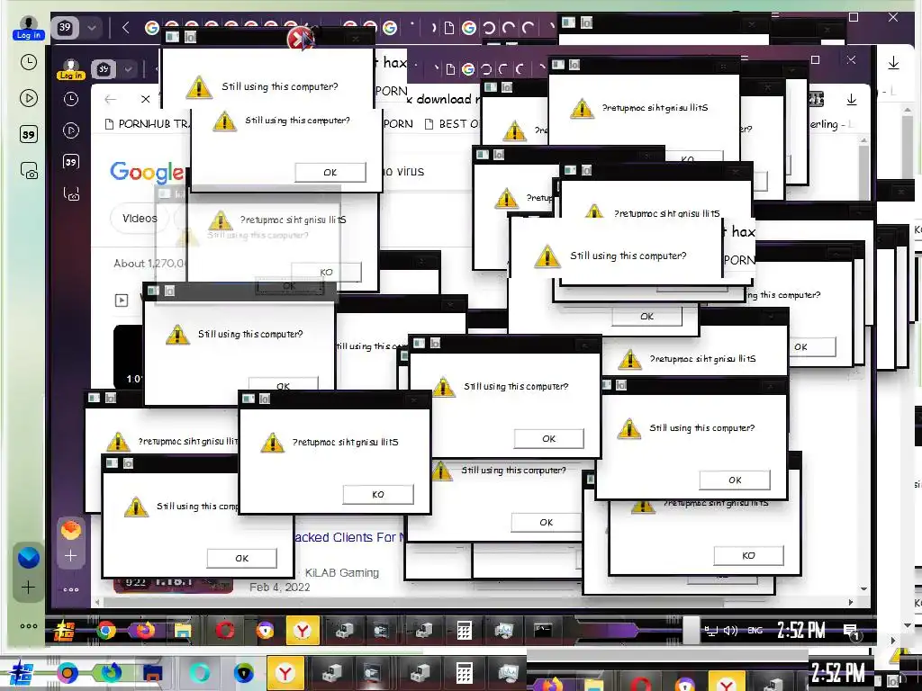Expand tab list dropdown beside outer 39 counter

93,28
